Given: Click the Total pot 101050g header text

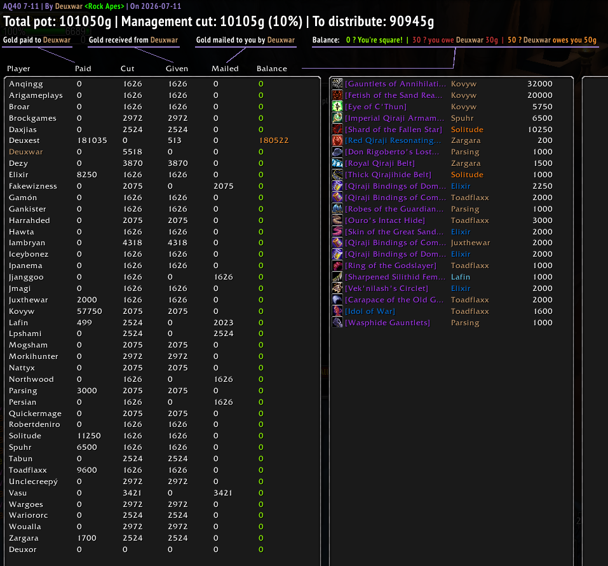Looking at the screenshot, I should pyautogui.click(x=57, y=22).
